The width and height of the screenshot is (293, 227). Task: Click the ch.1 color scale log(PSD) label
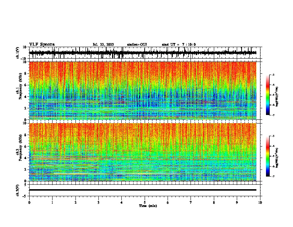pyautogui.click(x=277, y=97)
